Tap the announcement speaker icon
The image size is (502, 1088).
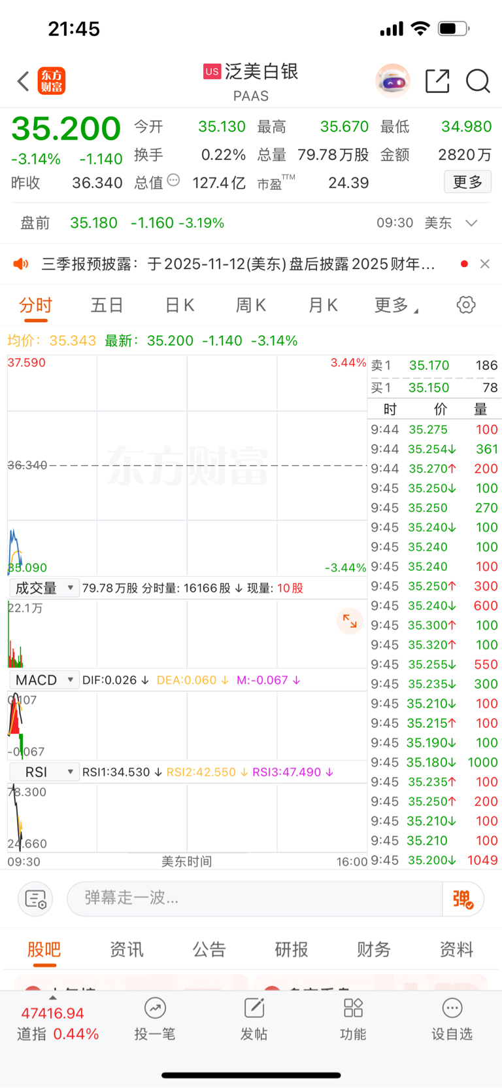[22, 264]
